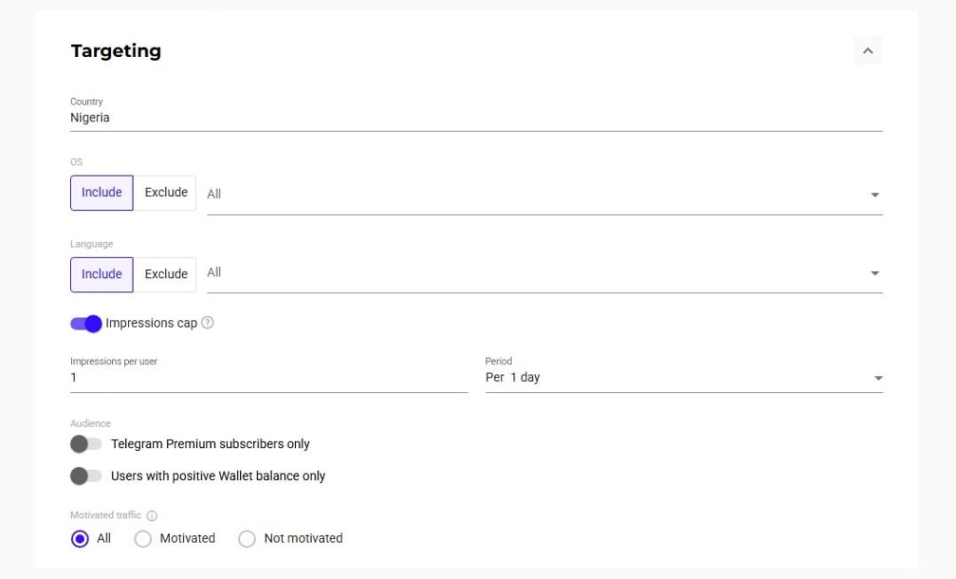This screenshot has width=956, height=579.
Task: Open the Impressions cap help icon
Action: pos(207,323)
